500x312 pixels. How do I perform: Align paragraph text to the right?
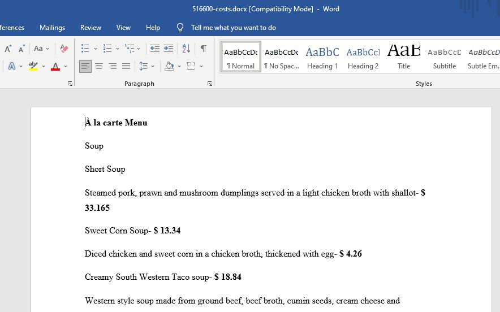coord(113,66)
